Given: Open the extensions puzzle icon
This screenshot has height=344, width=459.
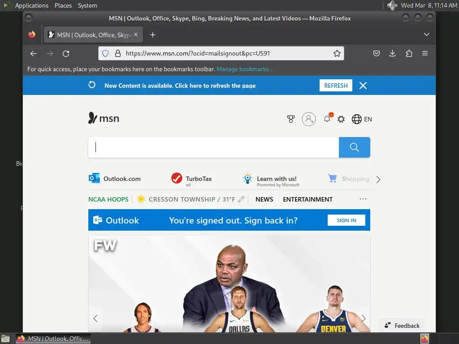Looking at the screenshot, I should coord(409,53).
